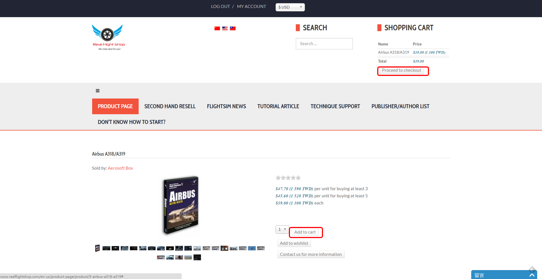This screenshot has width=542, height=279.
Task: Select the China flag language icon
Action: [217, 28]
